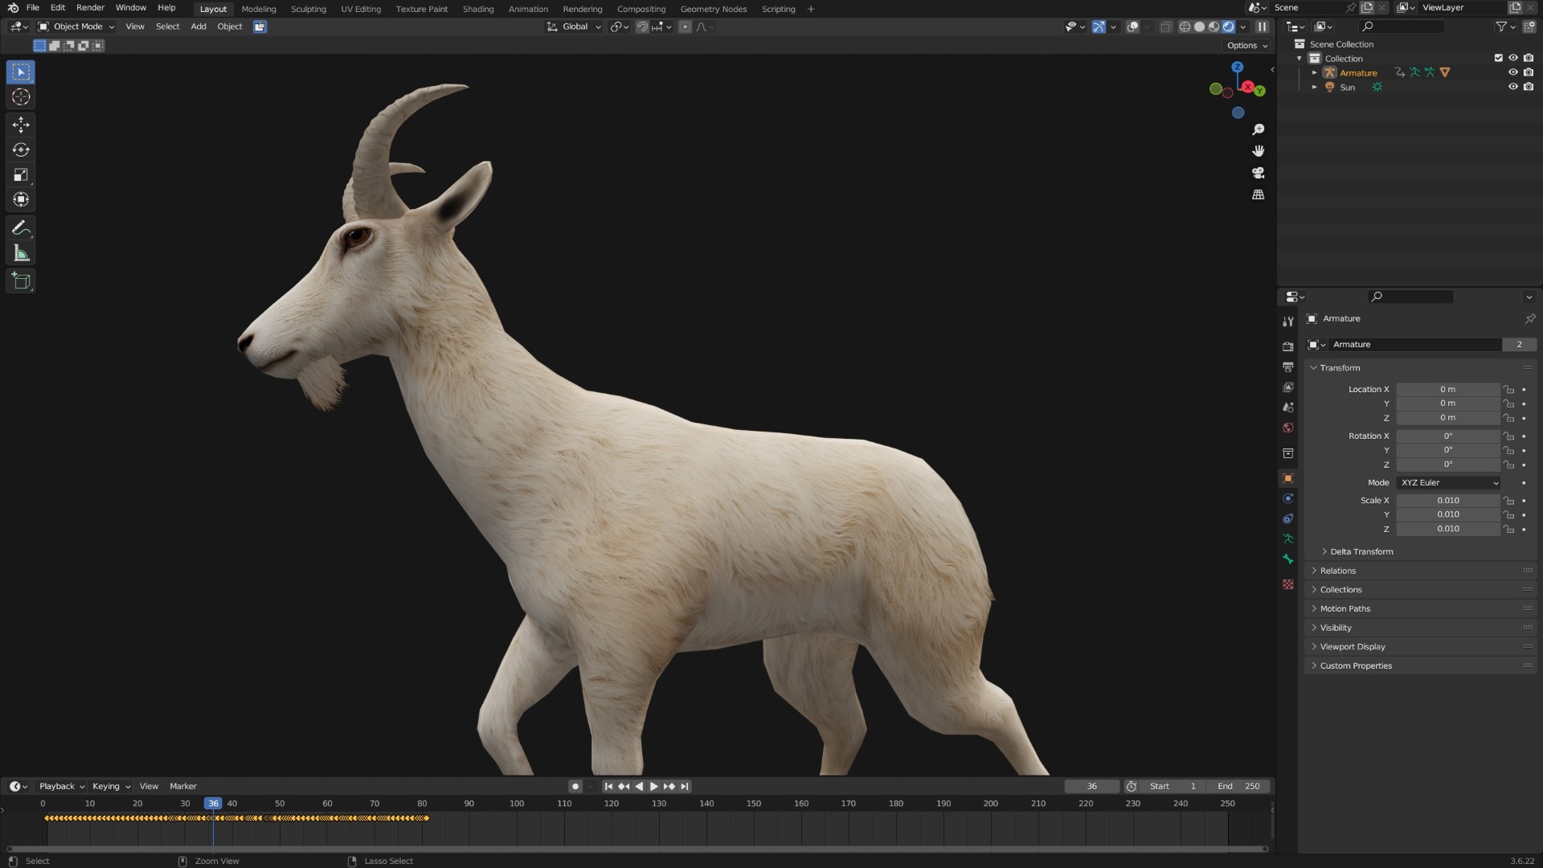Click the Options button in viewport
The image size is (1543, 868).
click(x=1247, y=46)
